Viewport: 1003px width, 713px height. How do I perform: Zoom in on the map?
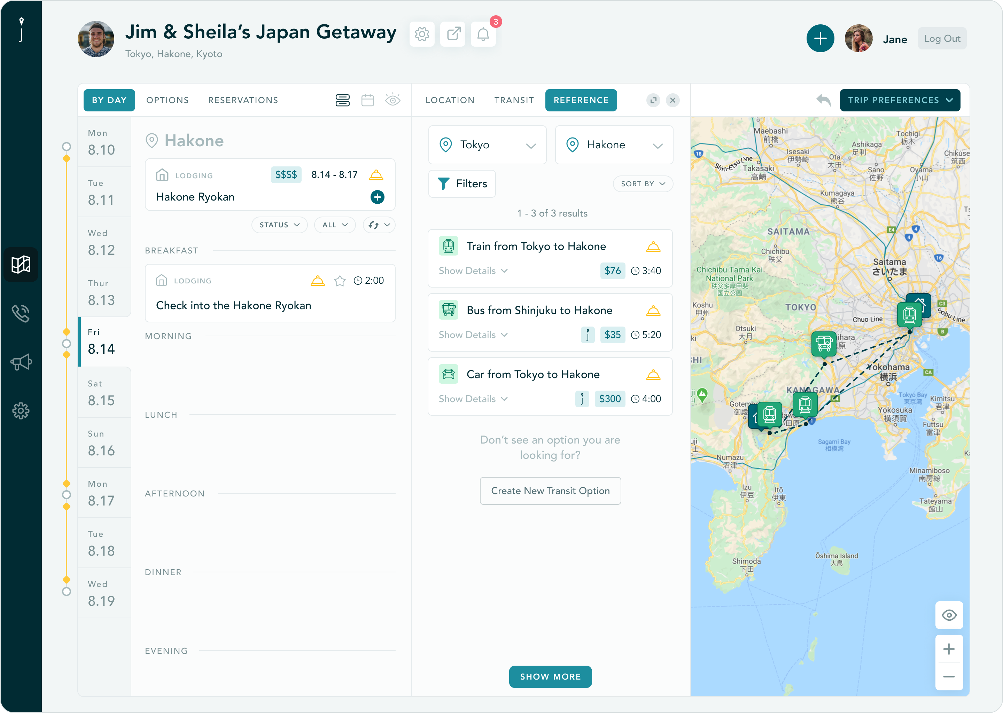click(x=949, y=649)
